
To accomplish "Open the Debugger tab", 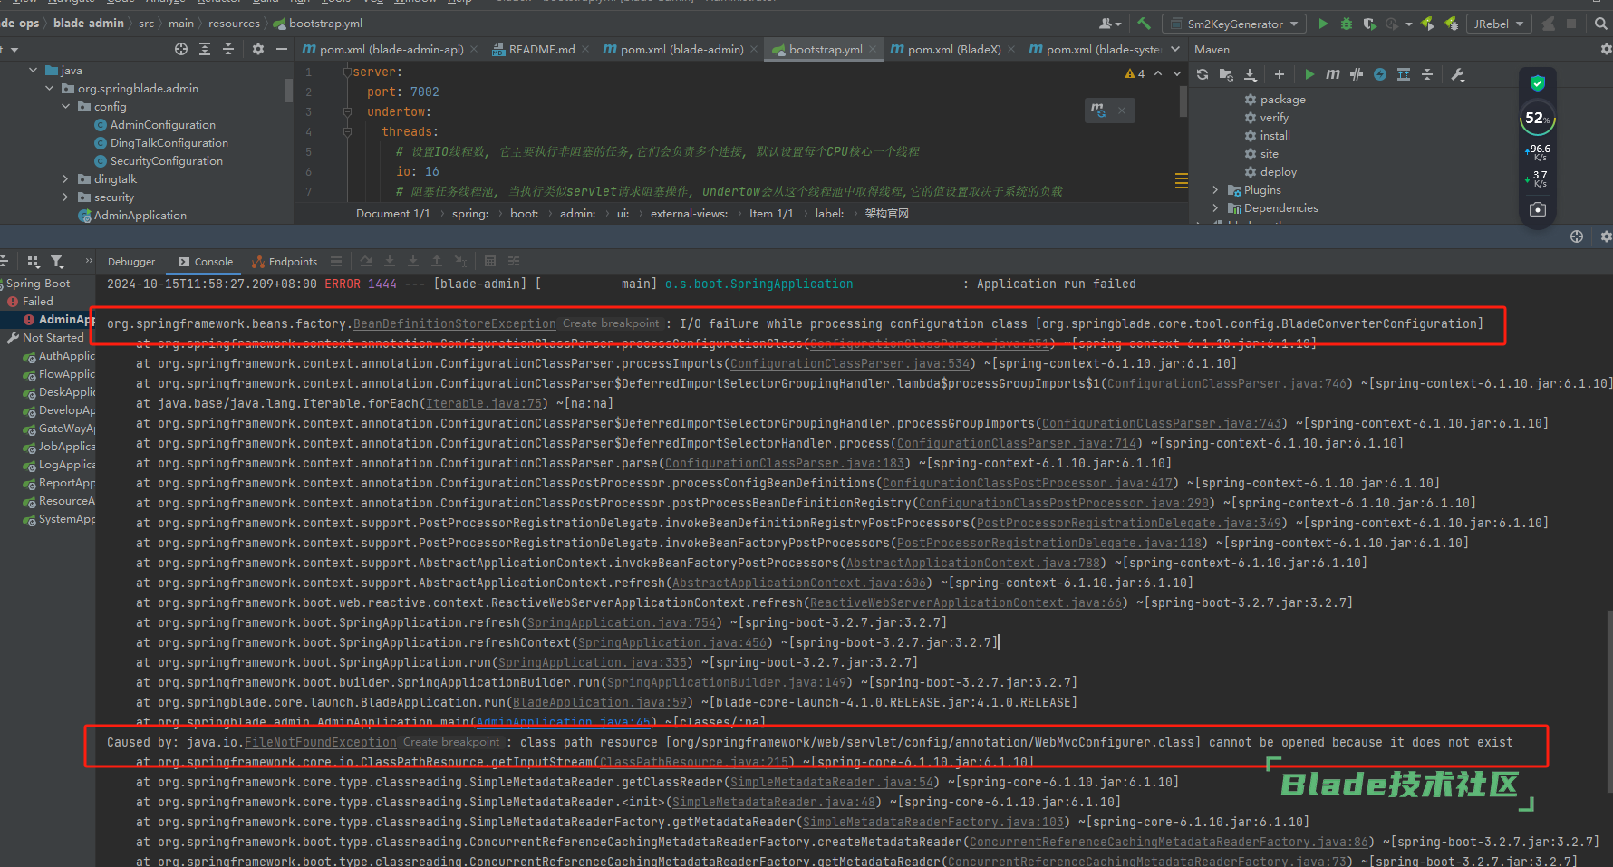I will [x=131, y=262].
